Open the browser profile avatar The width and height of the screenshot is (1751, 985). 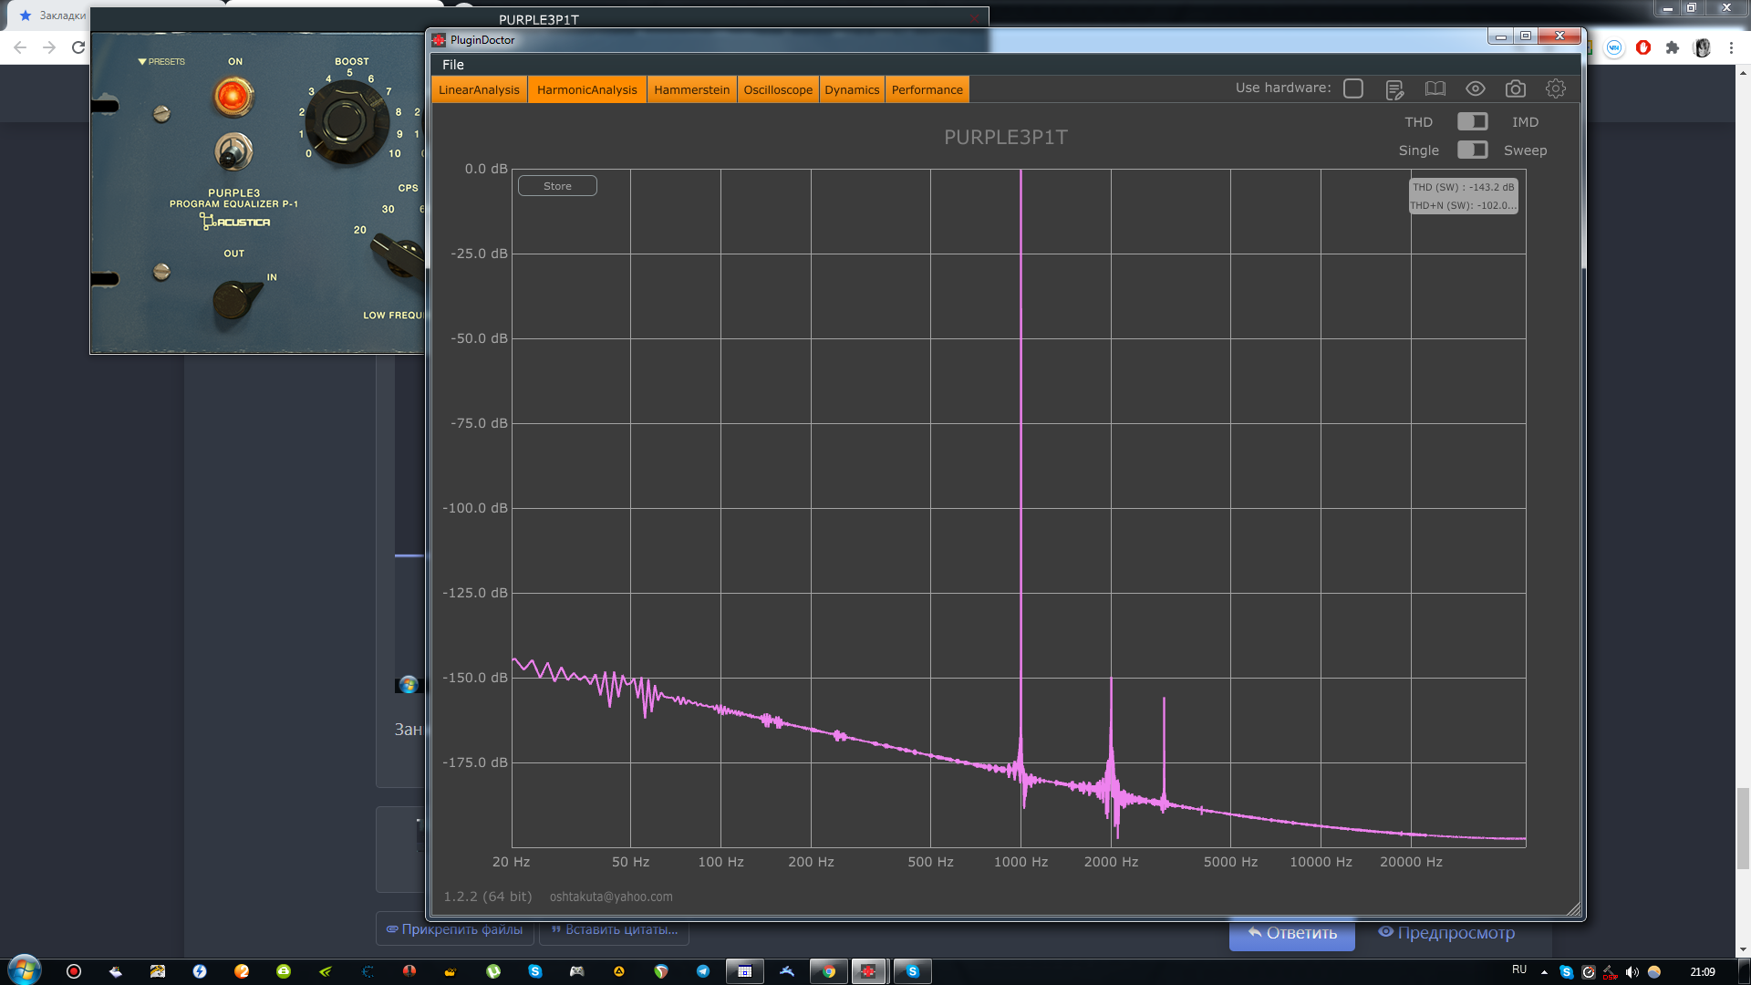[1702, 47]
